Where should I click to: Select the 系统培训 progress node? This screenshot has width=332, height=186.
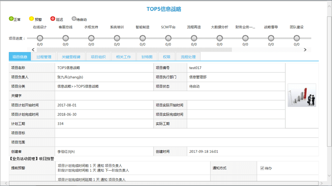point(117,38)
